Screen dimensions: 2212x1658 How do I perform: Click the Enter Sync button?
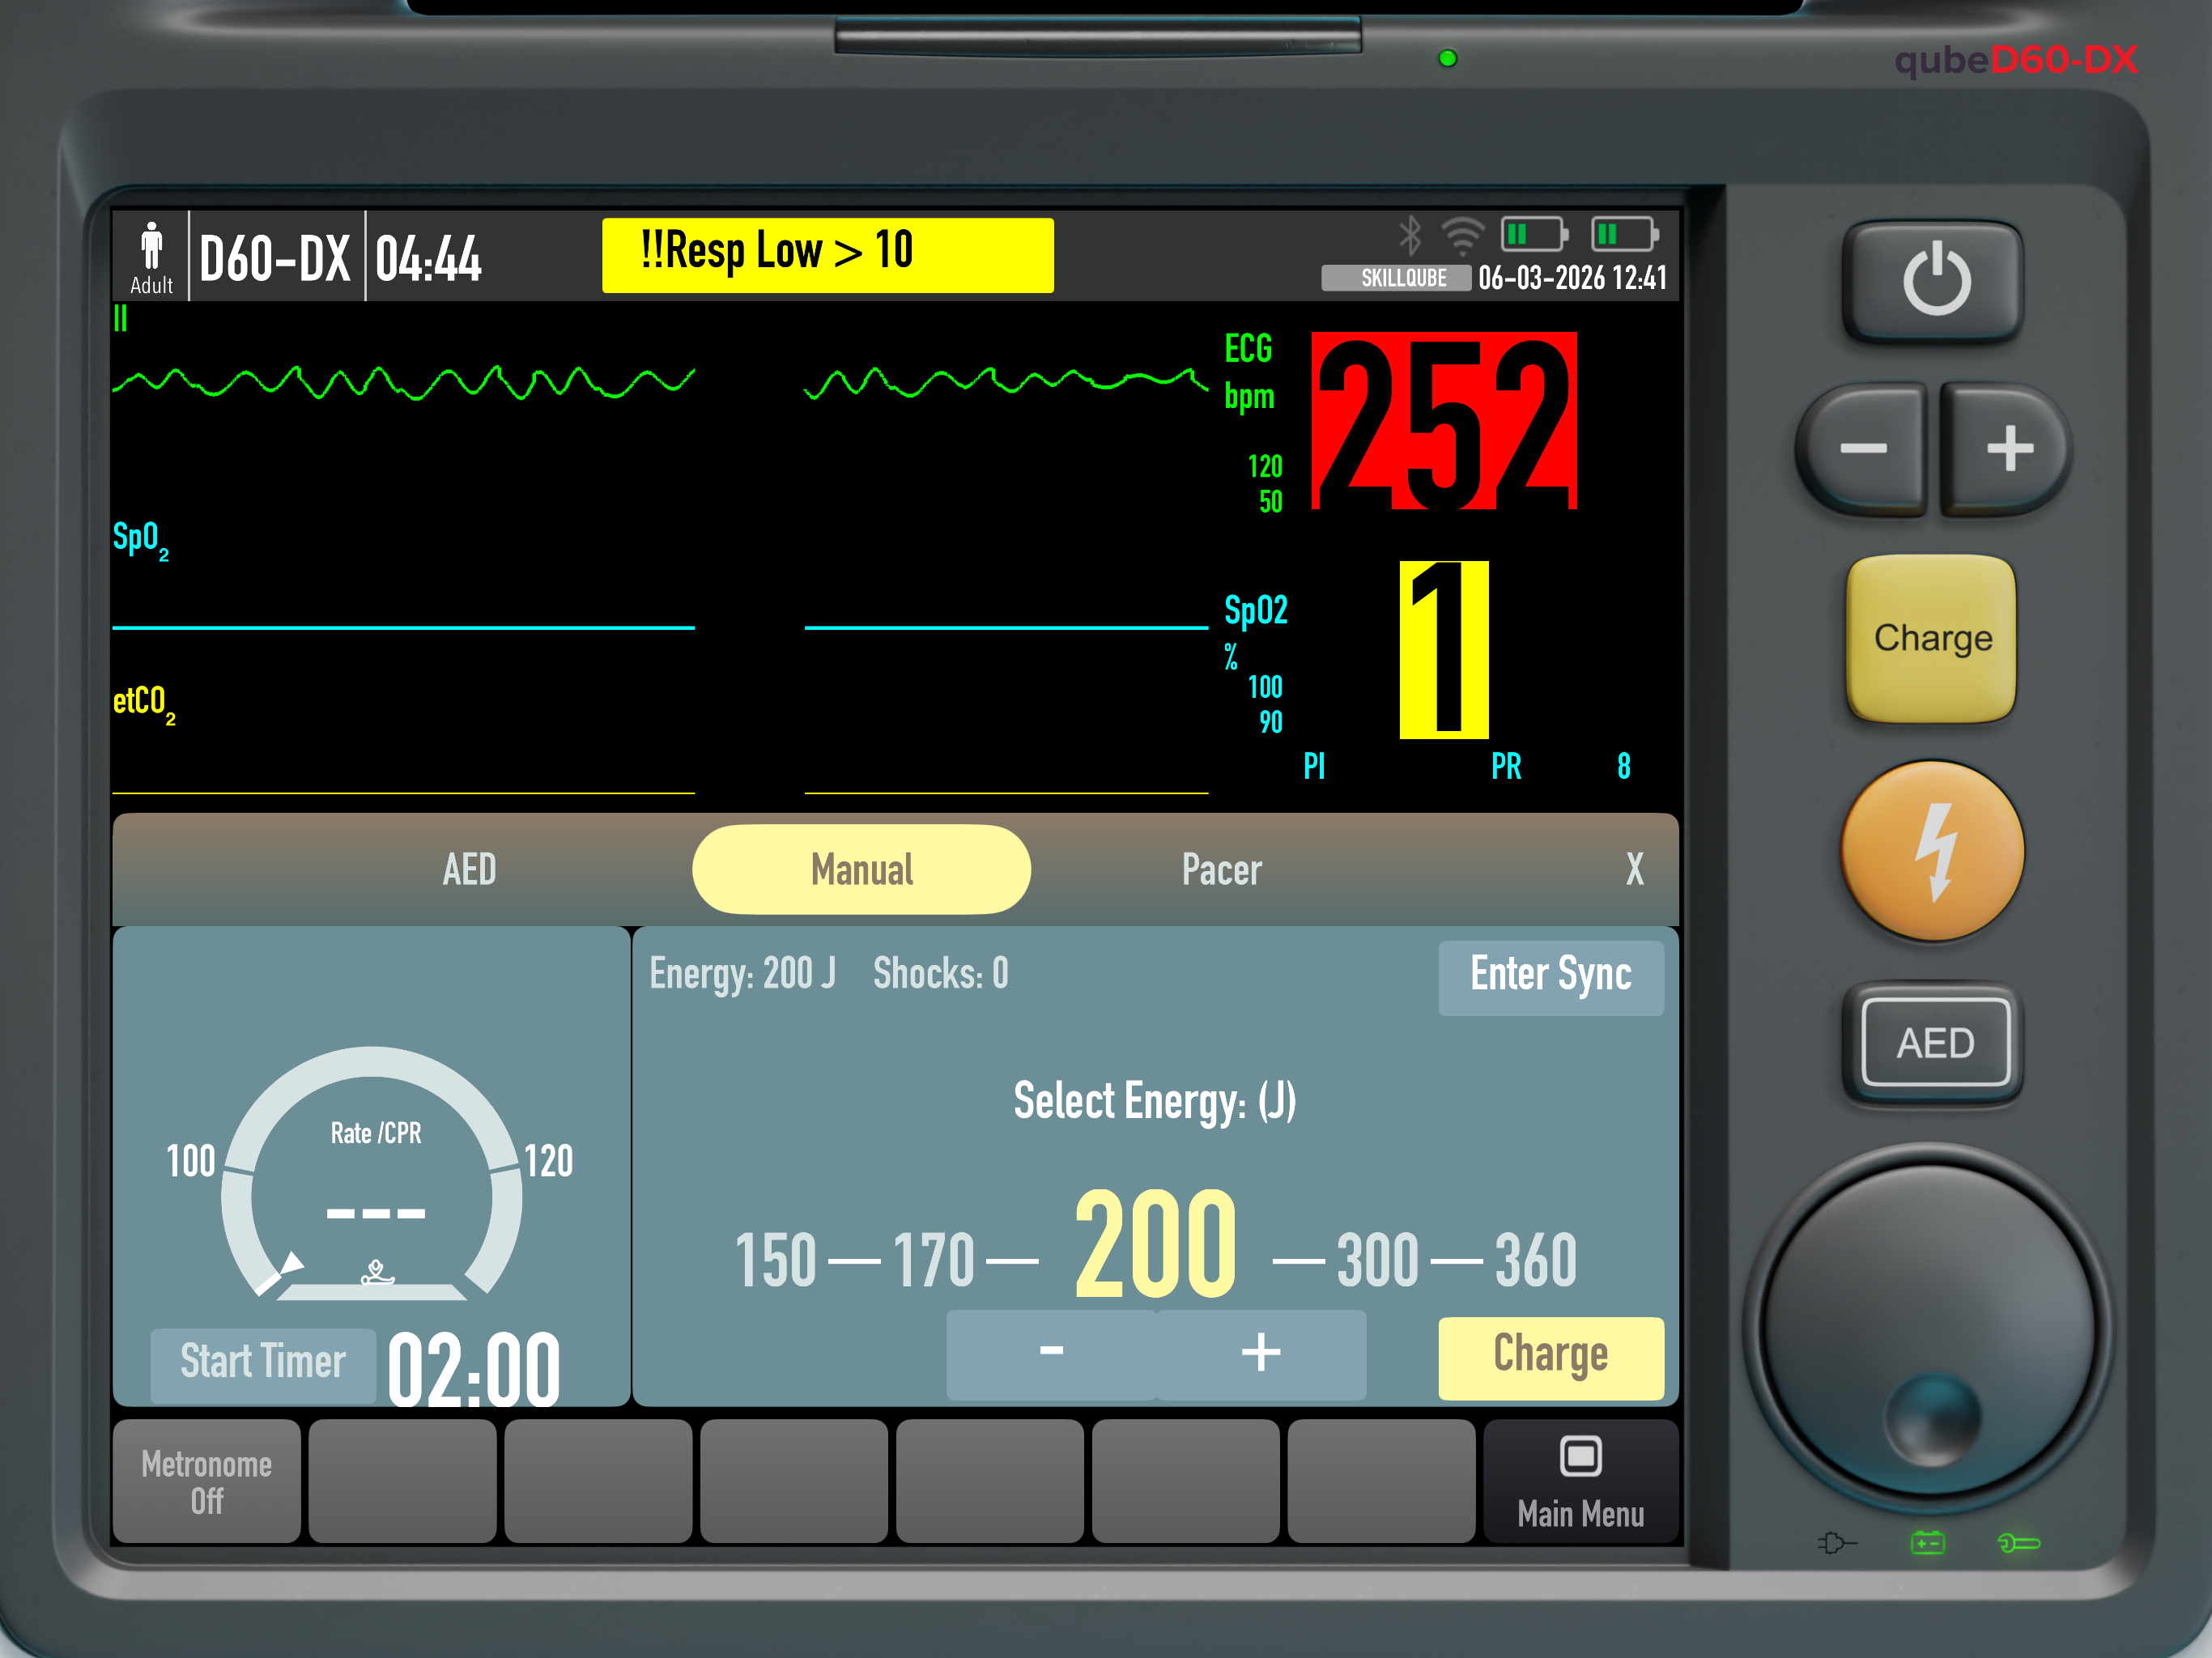1550,977
